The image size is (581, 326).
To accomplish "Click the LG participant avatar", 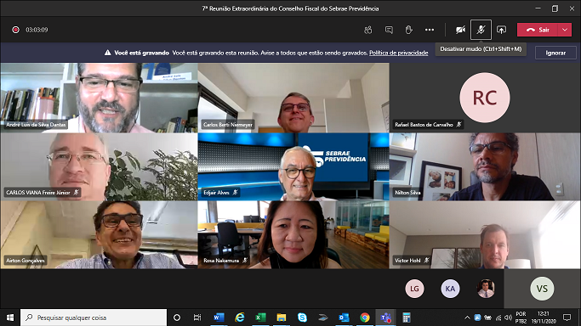I will [x=414, y=289].
